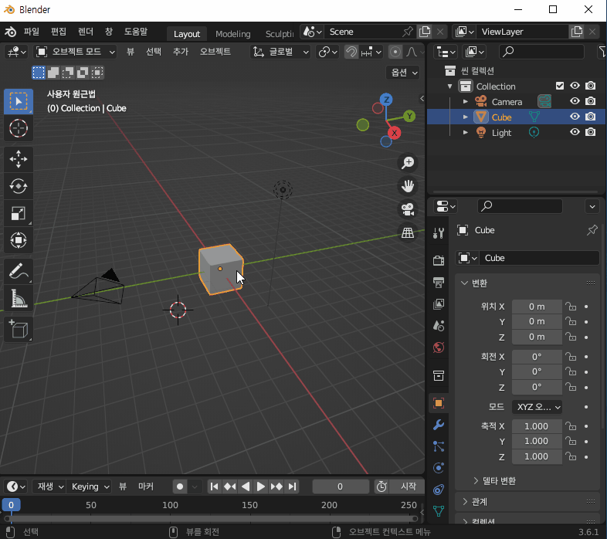607x539 pixels.
Task: Click the new scene button
Action: tap(425, 32)
